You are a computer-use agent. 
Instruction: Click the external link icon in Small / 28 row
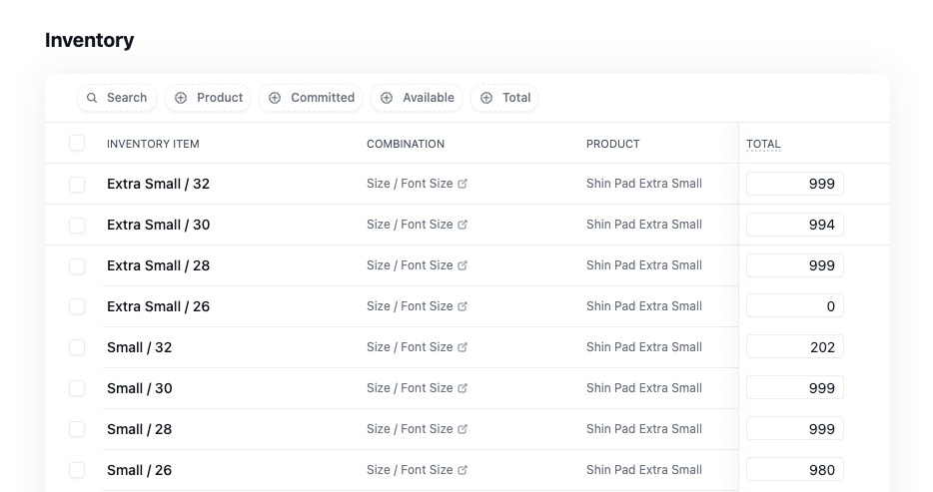coord(463,429)
